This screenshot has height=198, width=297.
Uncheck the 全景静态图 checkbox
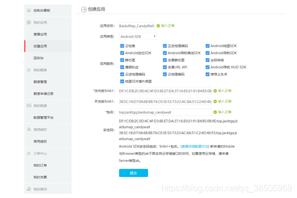pos(165,60)
